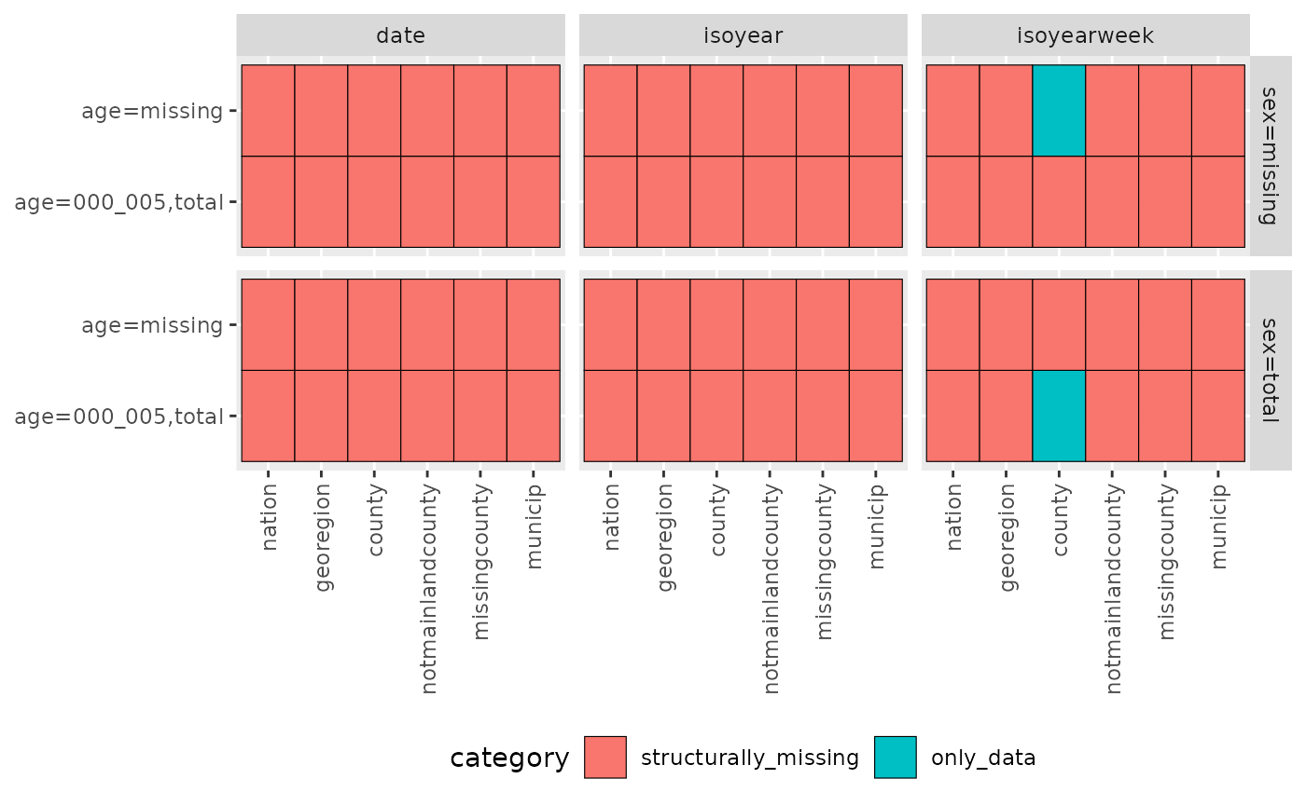The width and height of the screenshot is (1306, 806).
Task: Click the 'only_data' legend text label
Action: coord(983,758)
